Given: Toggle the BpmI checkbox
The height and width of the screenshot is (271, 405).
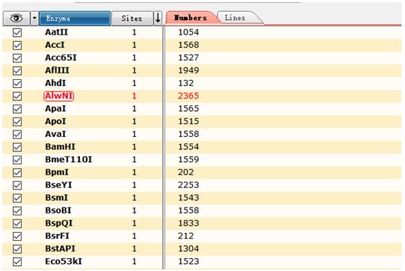Looking at the screenshot, I should tap(17, 172).
